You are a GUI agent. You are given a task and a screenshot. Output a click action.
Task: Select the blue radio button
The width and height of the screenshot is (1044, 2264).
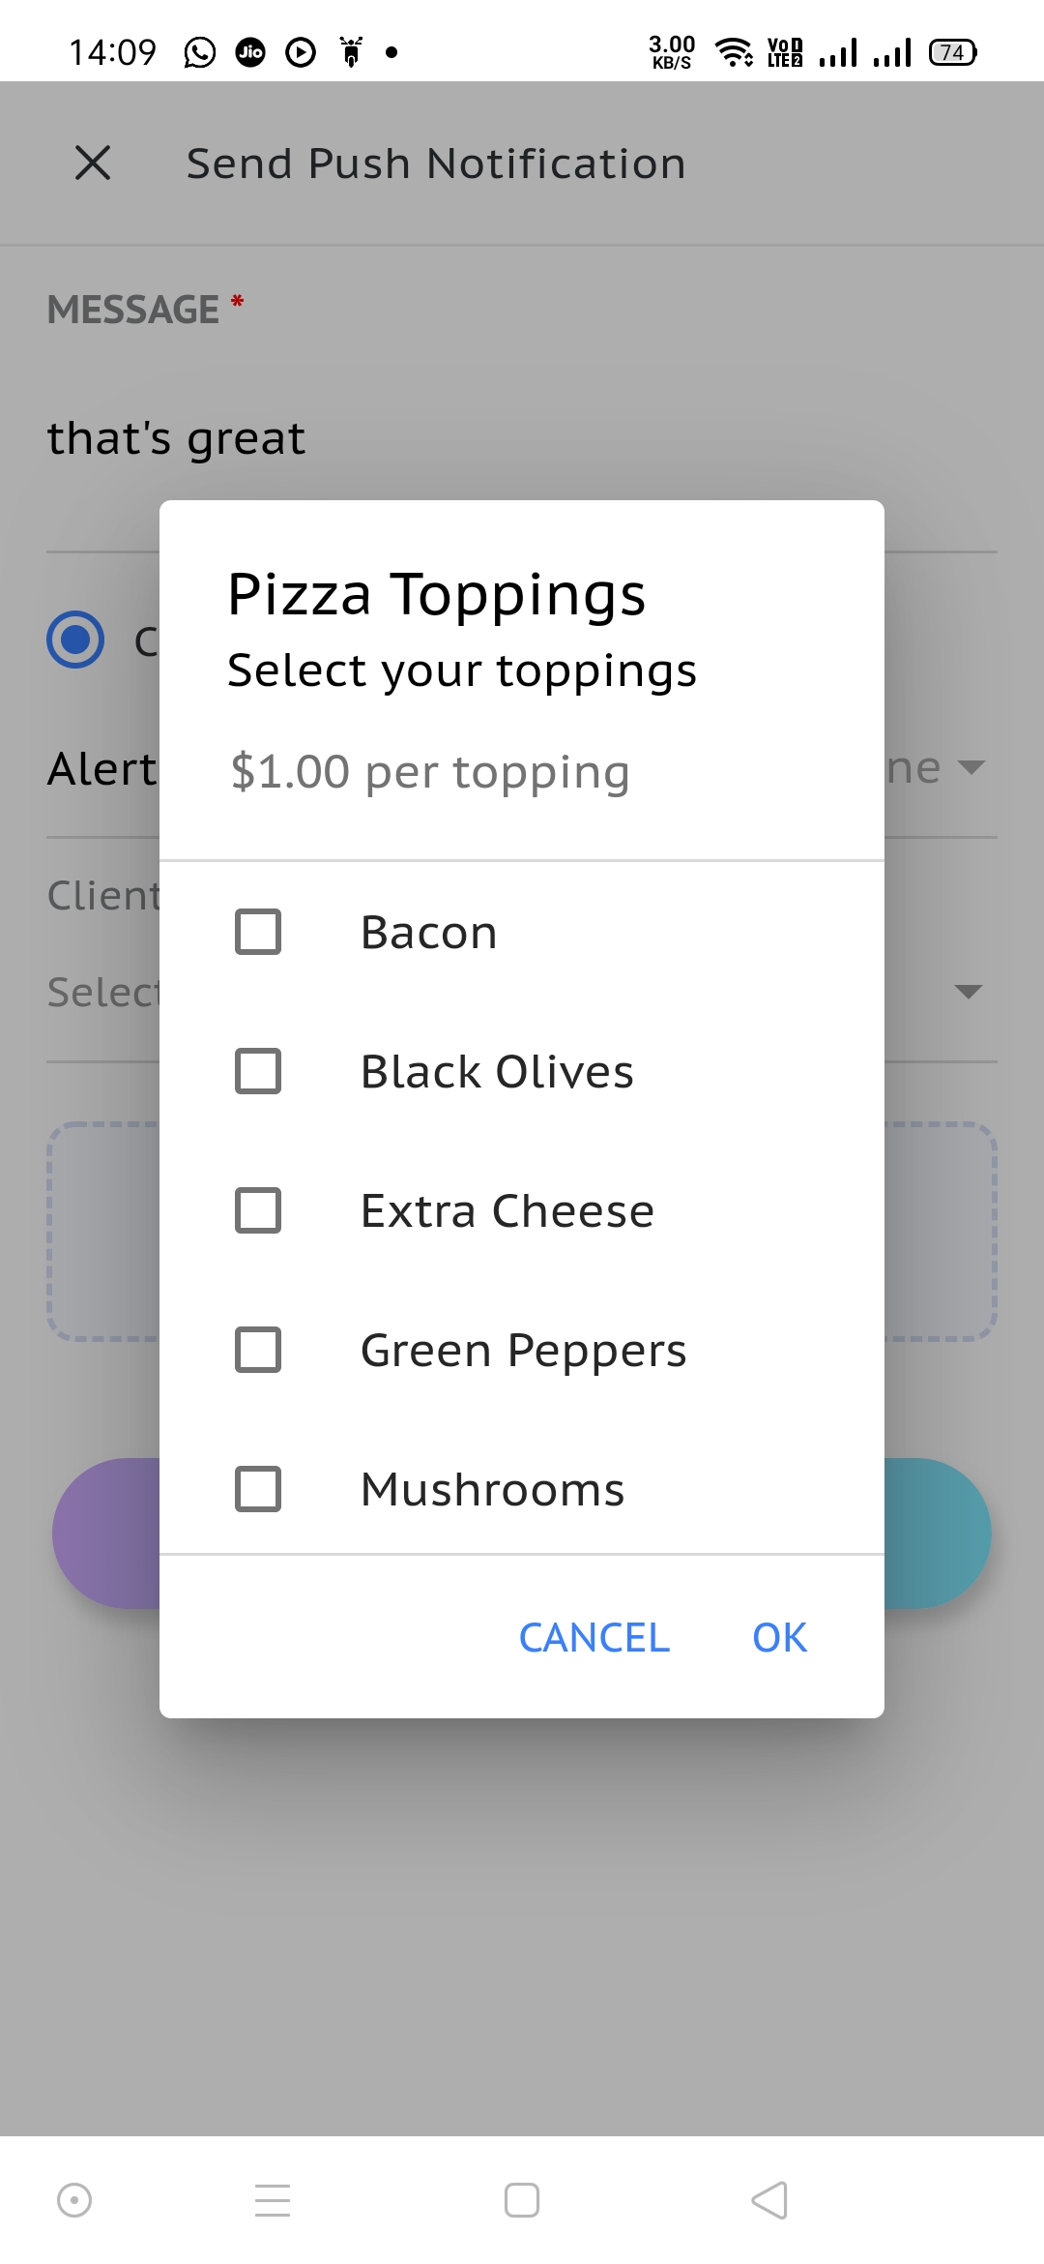[x=75, y=640]
